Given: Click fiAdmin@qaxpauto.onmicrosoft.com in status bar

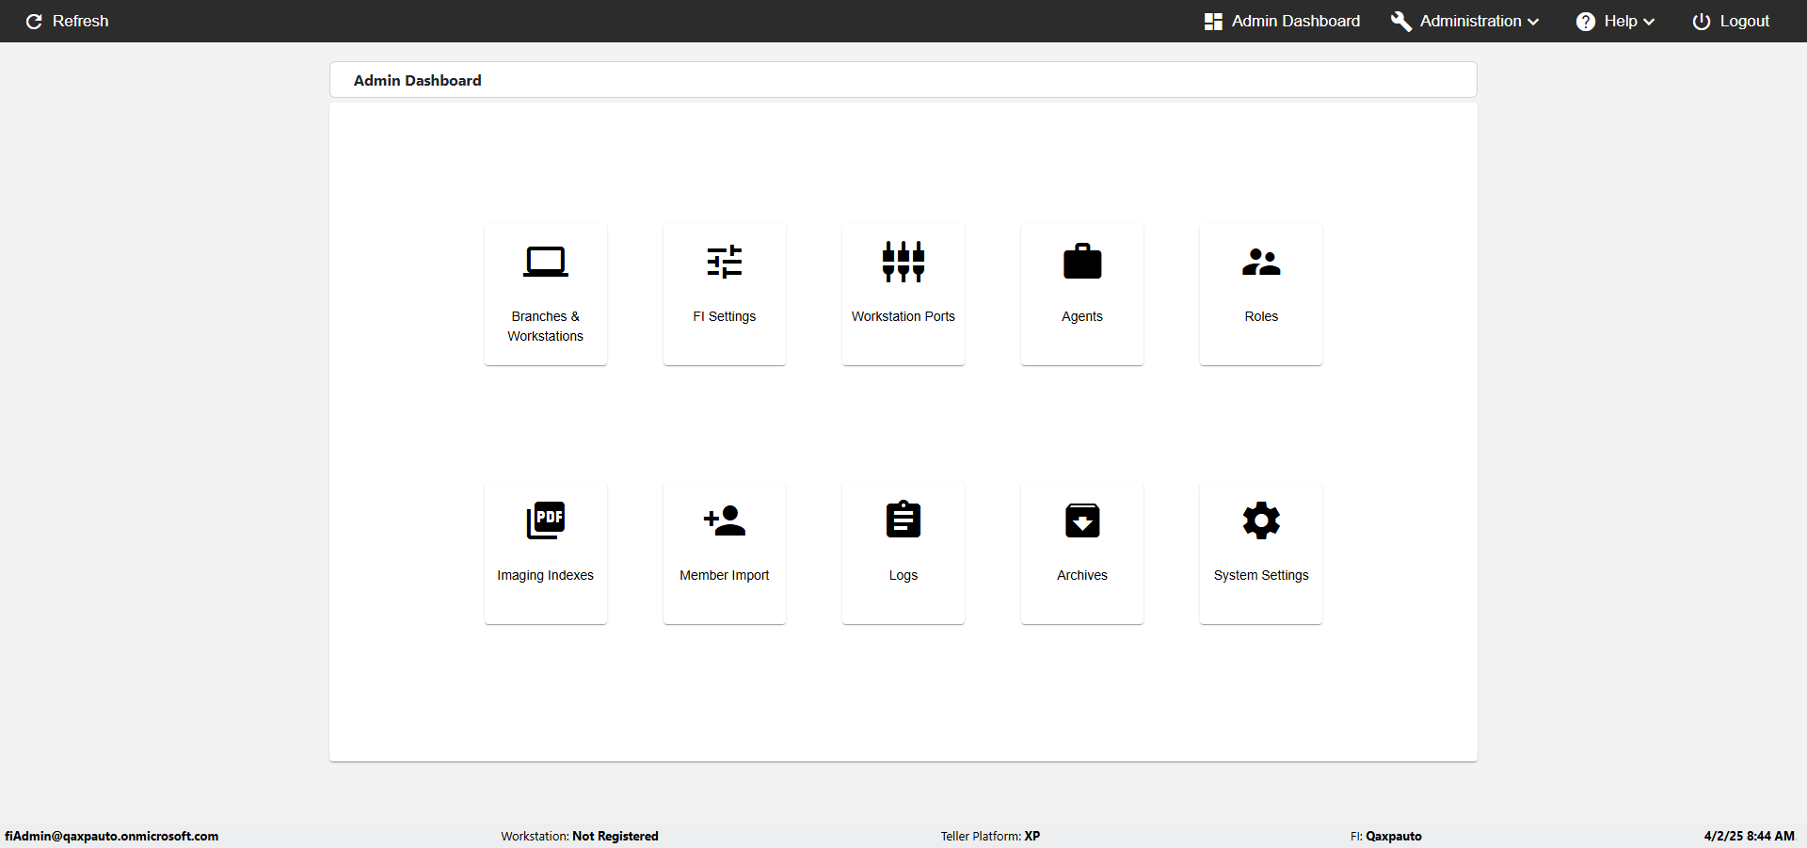Looking at the screenshot, I should 112,836.
